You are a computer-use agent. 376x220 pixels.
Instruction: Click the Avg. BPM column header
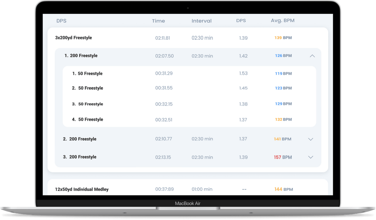pos(282,21)
